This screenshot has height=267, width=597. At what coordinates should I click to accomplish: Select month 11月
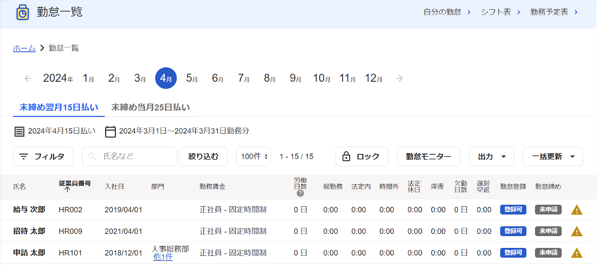pyautogui.click(x=347, y=78)
